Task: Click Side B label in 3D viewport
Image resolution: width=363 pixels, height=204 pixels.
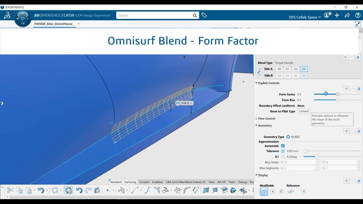Action: click(185, 103)
